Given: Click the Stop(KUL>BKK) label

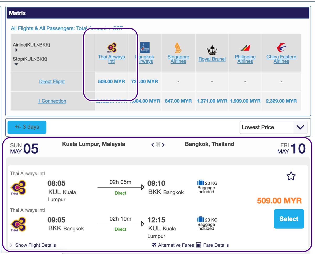Looking at the screenshot, I should [30, 59].
